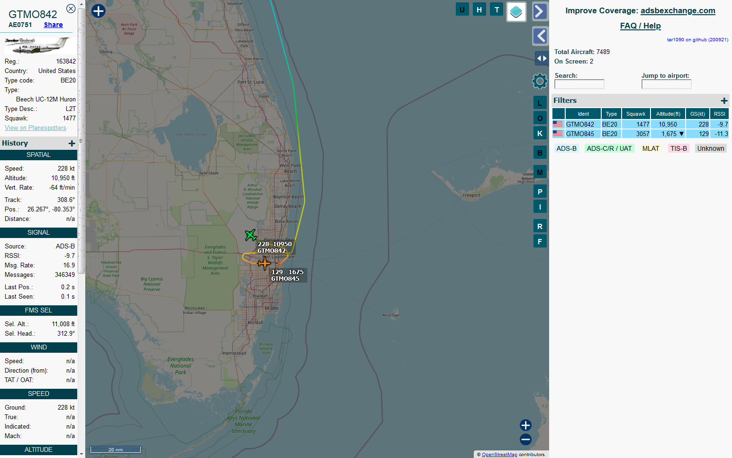
Task: Click the SIGNAL section header
Action: tap(38, 233)
